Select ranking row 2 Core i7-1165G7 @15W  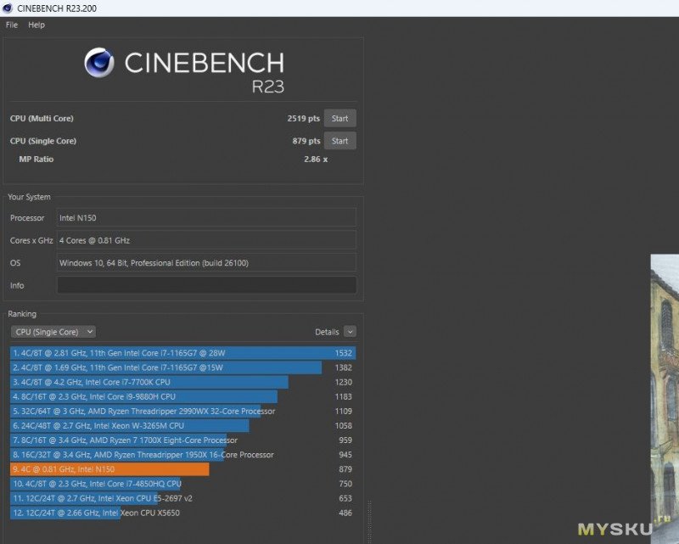[x=182, y=367]
